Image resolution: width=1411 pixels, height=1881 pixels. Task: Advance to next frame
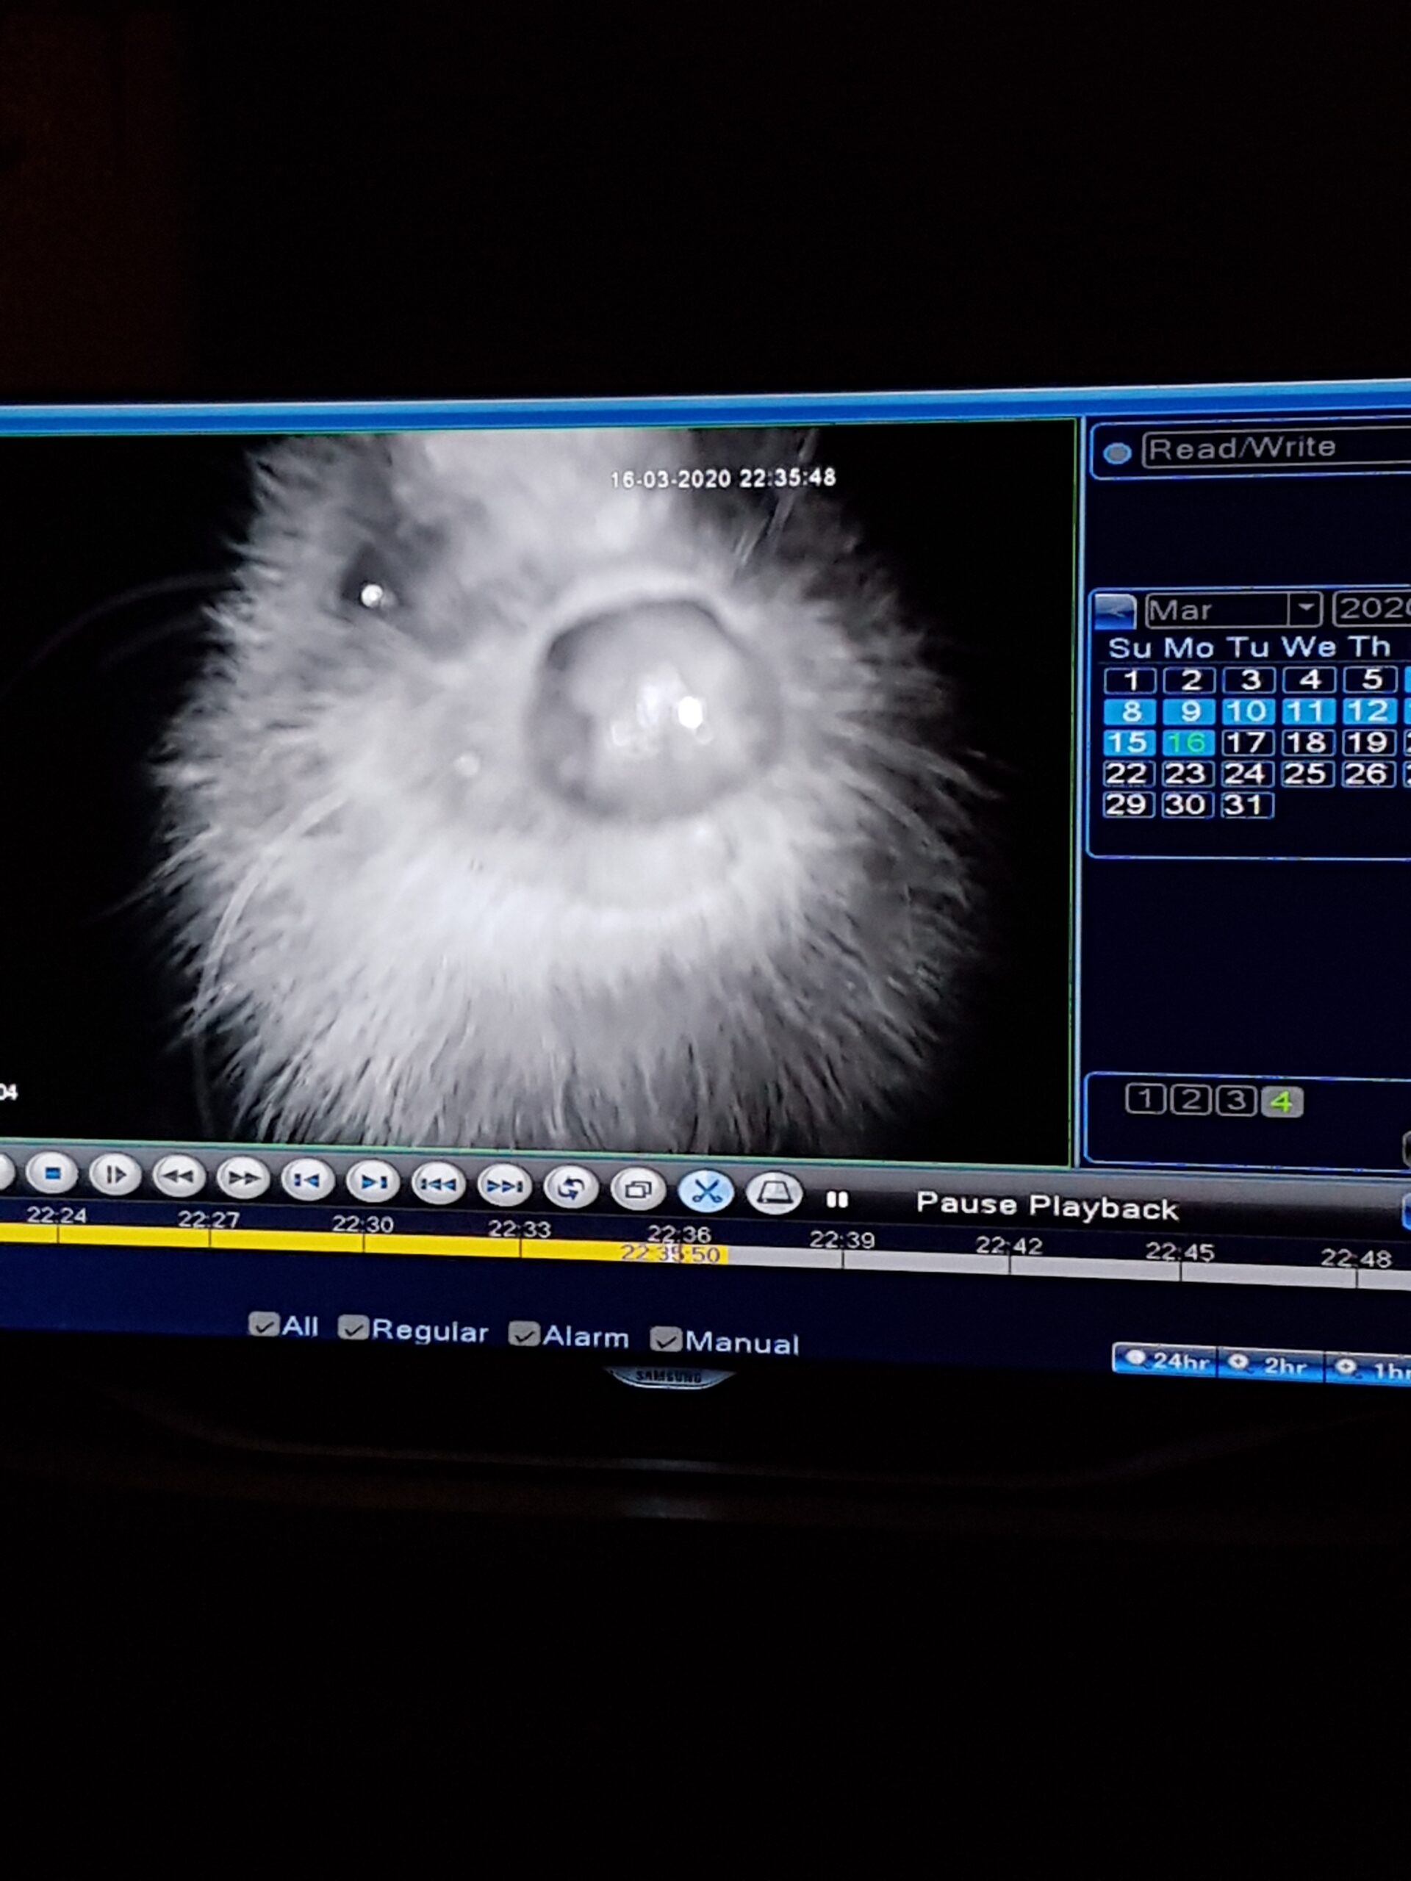pos(373,1183)
